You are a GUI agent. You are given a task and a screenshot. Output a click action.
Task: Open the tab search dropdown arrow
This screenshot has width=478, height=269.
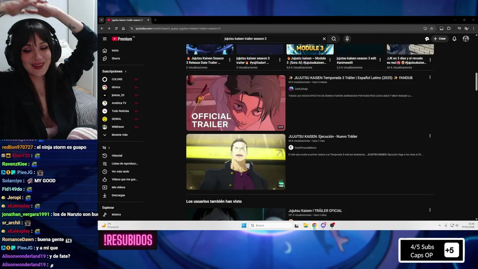[x=101, y=20]
